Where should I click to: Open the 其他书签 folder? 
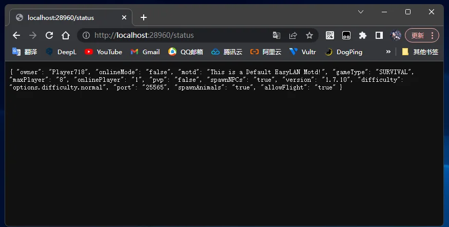click(x=420, y=52)
